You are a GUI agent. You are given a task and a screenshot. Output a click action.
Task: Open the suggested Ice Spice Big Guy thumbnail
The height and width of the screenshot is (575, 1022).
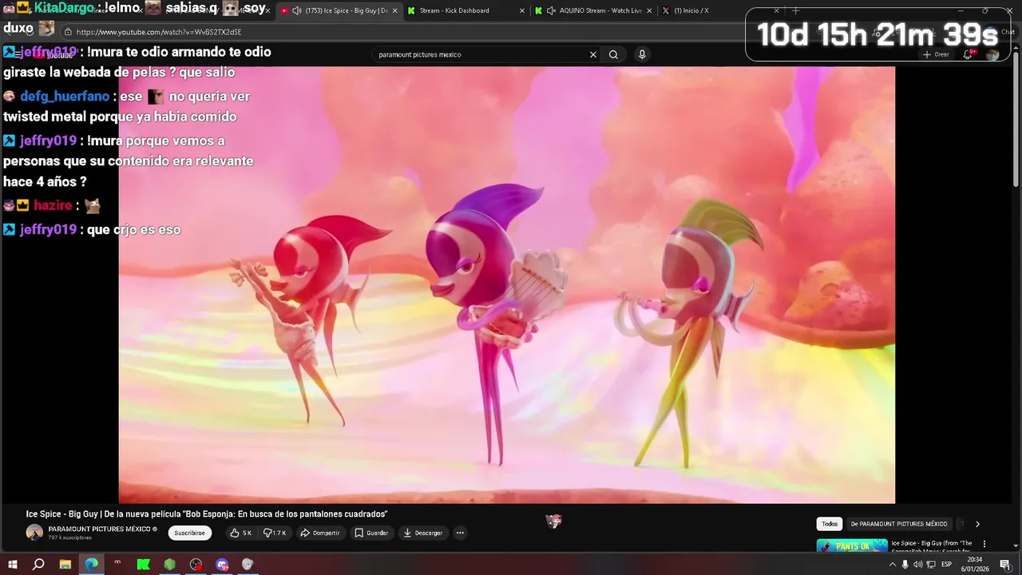pyautogui.click(x=852, y=545)
